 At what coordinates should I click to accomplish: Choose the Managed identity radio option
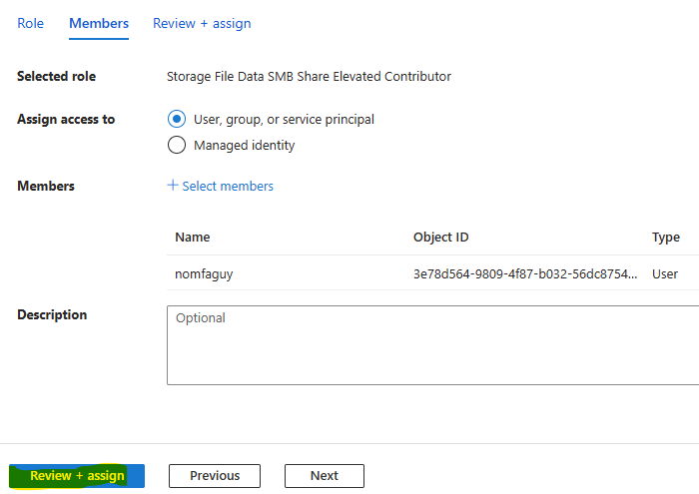coord(177,145)
